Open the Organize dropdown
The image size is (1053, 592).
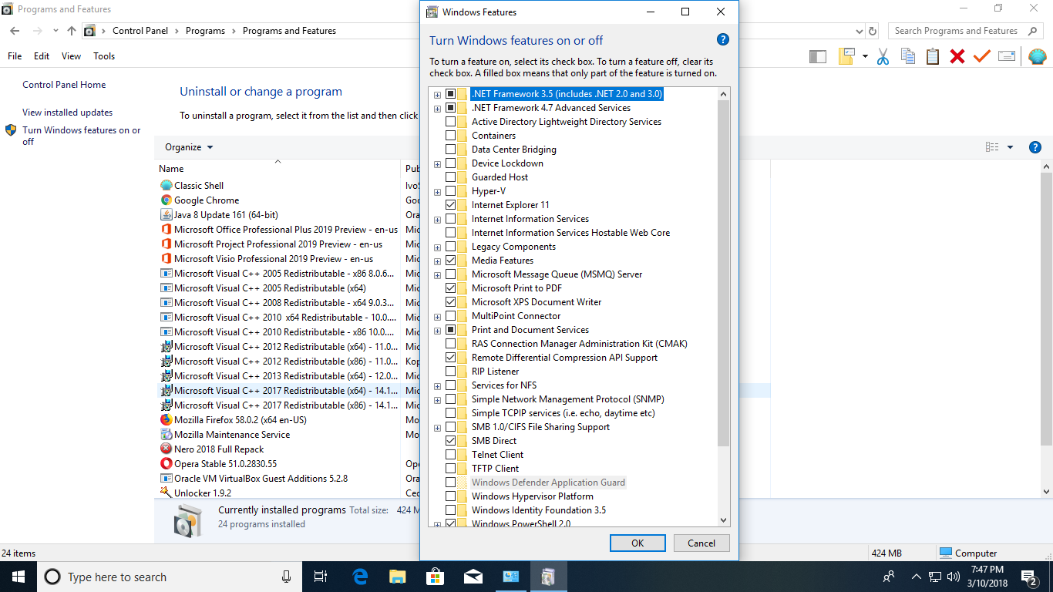[189, 147]
